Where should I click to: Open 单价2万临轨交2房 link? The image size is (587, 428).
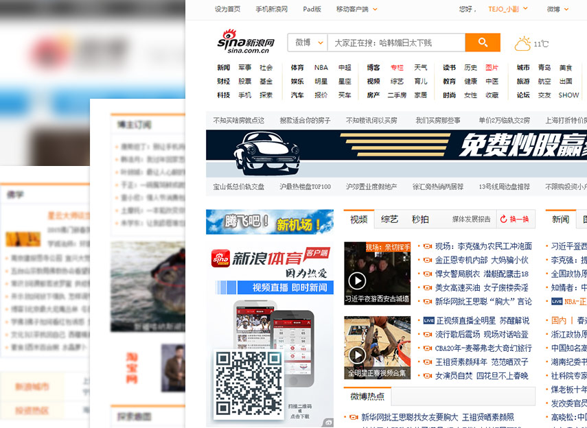coord(504,121)
